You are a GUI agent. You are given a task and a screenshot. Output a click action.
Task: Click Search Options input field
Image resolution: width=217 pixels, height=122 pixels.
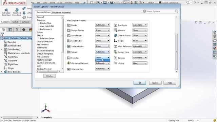click(159, 11)
